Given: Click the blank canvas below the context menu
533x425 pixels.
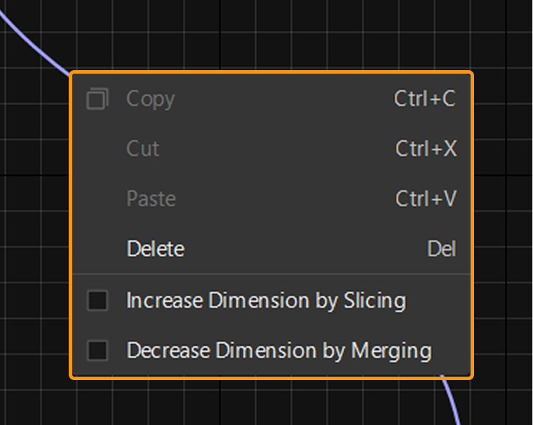Looking at the screenshot, I should 245,403.
